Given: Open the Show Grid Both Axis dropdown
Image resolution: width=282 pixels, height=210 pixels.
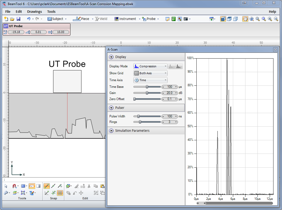Looking at the screenshot, I should 150,73.
